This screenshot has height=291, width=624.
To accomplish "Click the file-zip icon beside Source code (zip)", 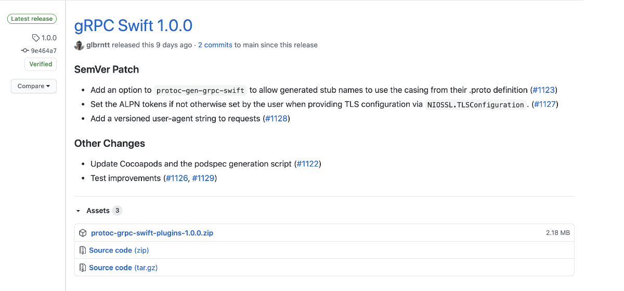I will pos(83,251).
